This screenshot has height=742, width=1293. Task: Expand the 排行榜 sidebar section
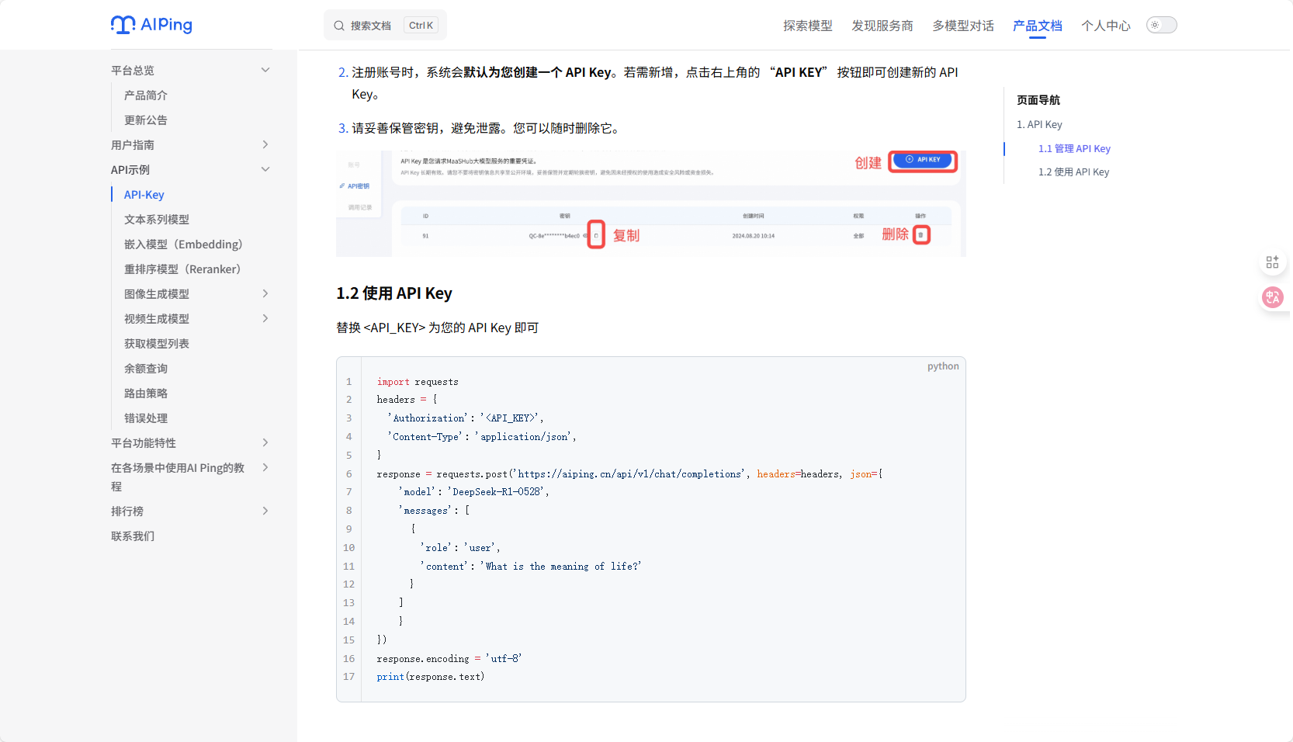coord(265,511)
